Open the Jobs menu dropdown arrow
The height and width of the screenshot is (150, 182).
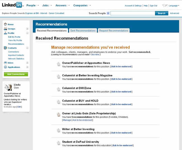(x=51, y=5)
